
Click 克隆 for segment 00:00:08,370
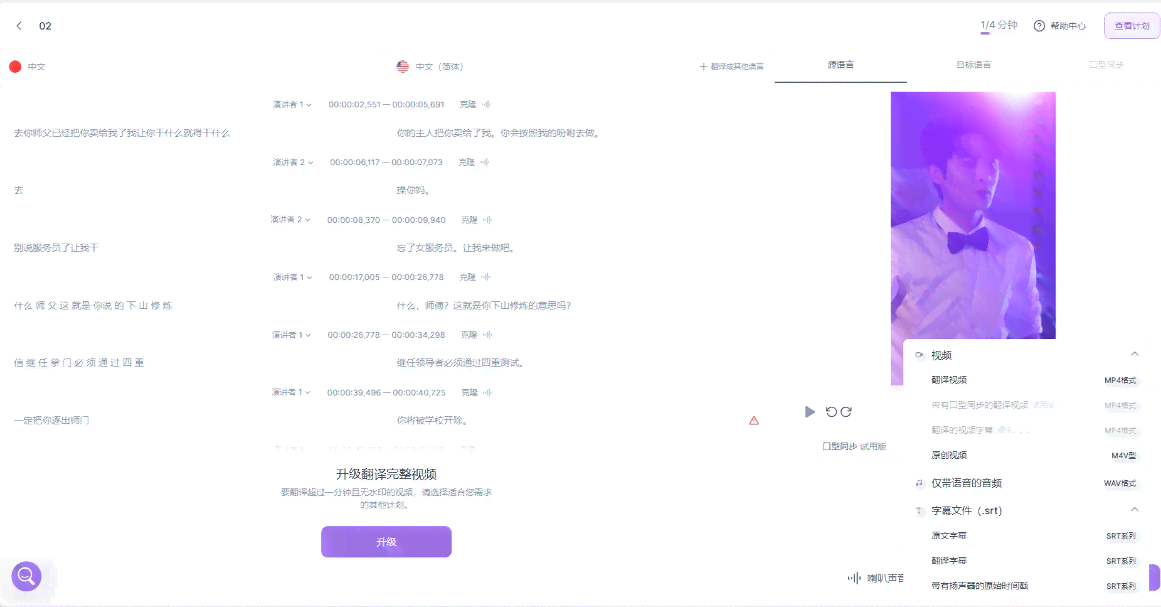click(x=469, y=220)
